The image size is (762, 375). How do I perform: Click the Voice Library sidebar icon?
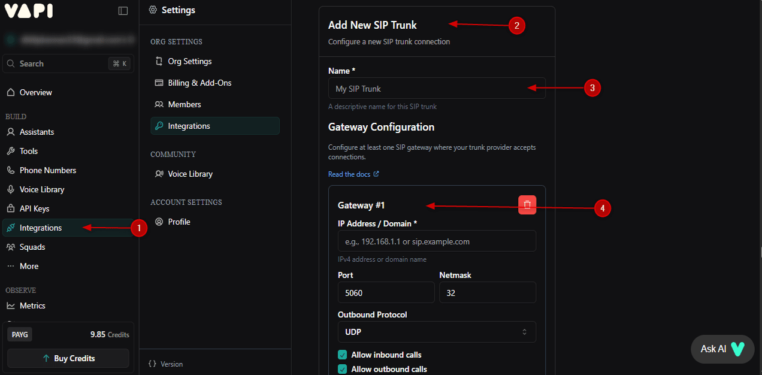tap(12, 189)
